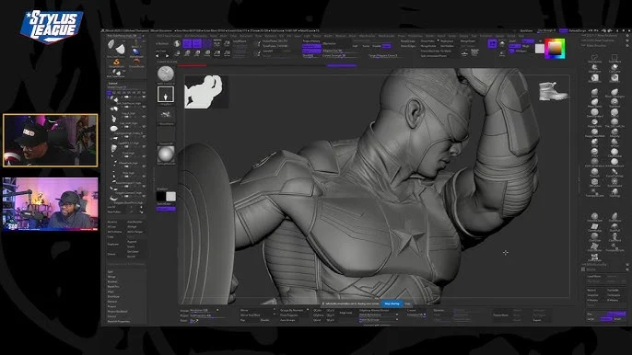Select the Pinch brush

click(594, 153)
